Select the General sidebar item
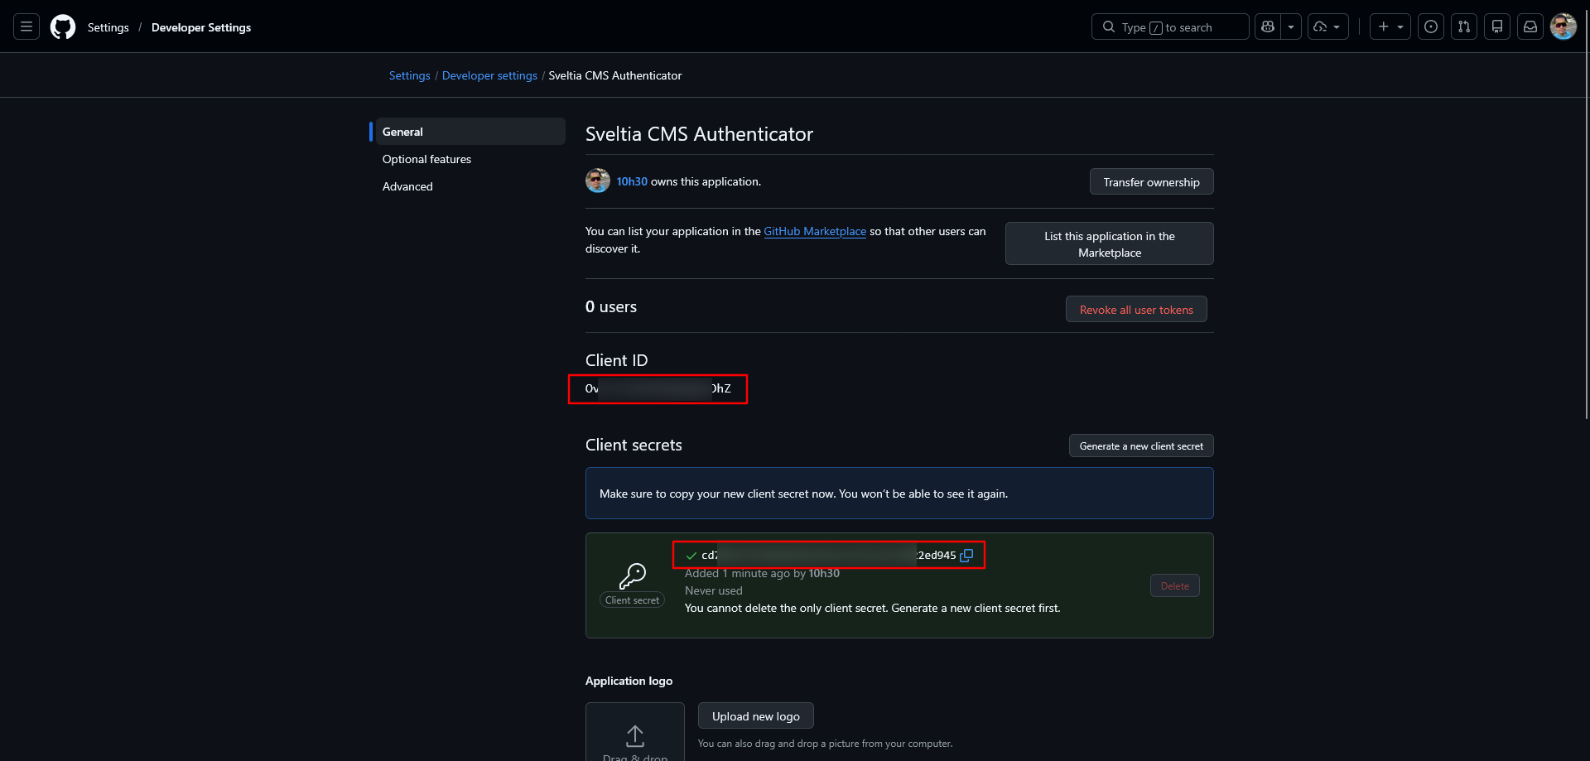This screenshot has height=761, width=1590. [x=470, y=132]
